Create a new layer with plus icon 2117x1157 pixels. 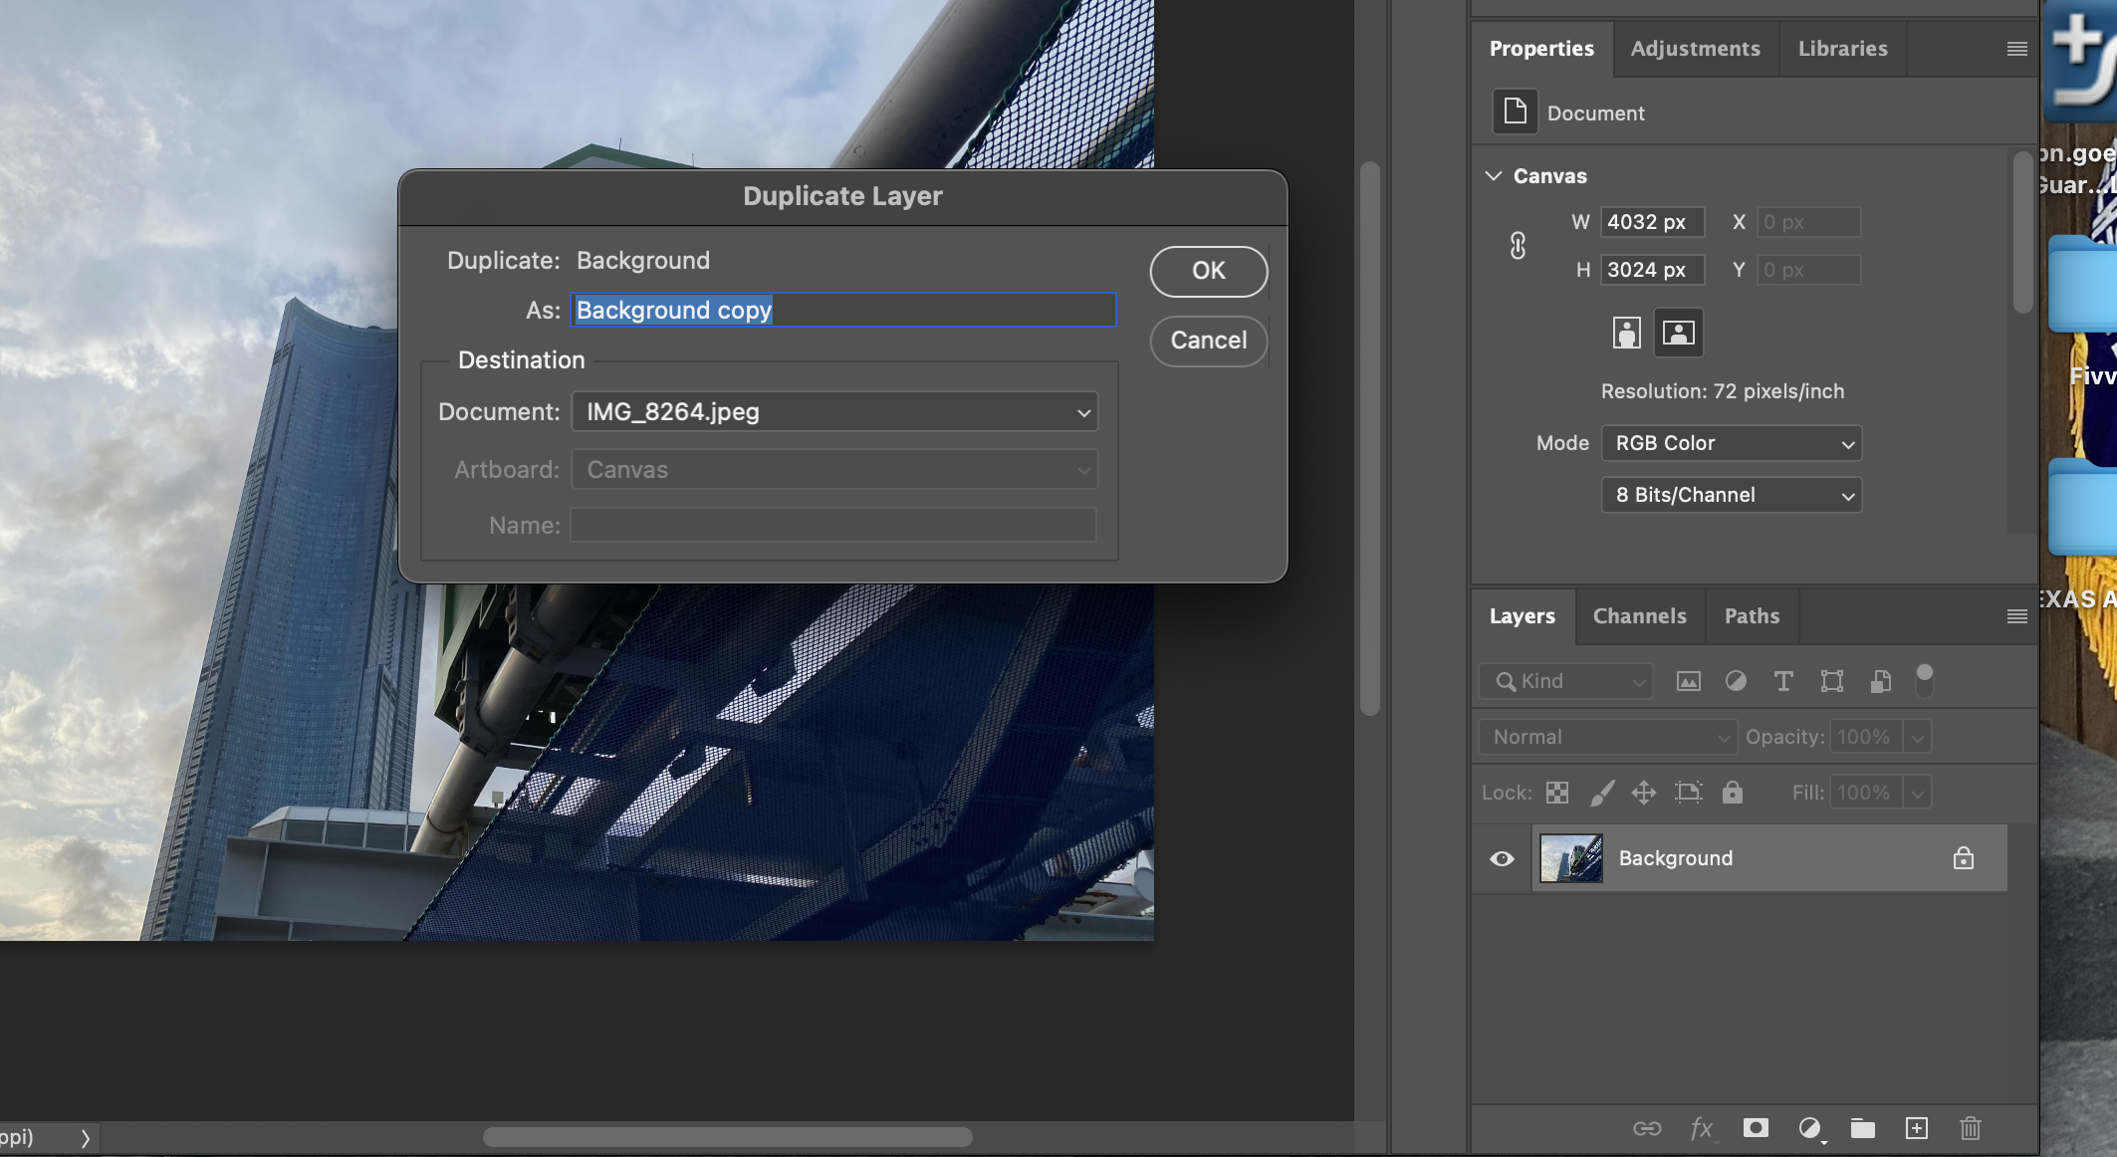[1917, 1128]
